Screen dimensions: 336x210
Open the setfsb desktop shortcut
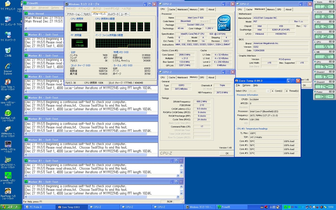point(8,144)
